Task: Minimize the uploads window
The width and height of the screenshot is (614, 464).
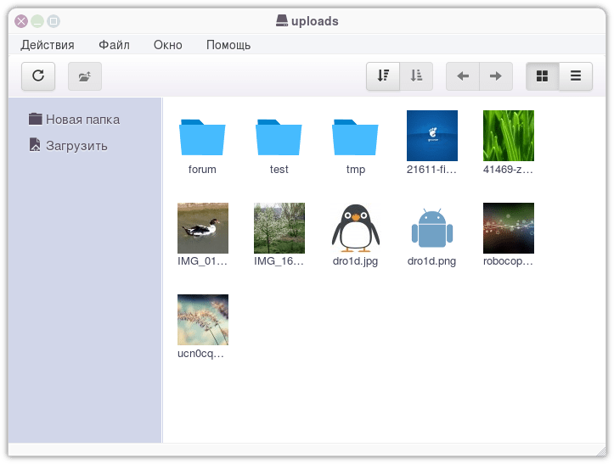Action: click(x=37, y=21)
